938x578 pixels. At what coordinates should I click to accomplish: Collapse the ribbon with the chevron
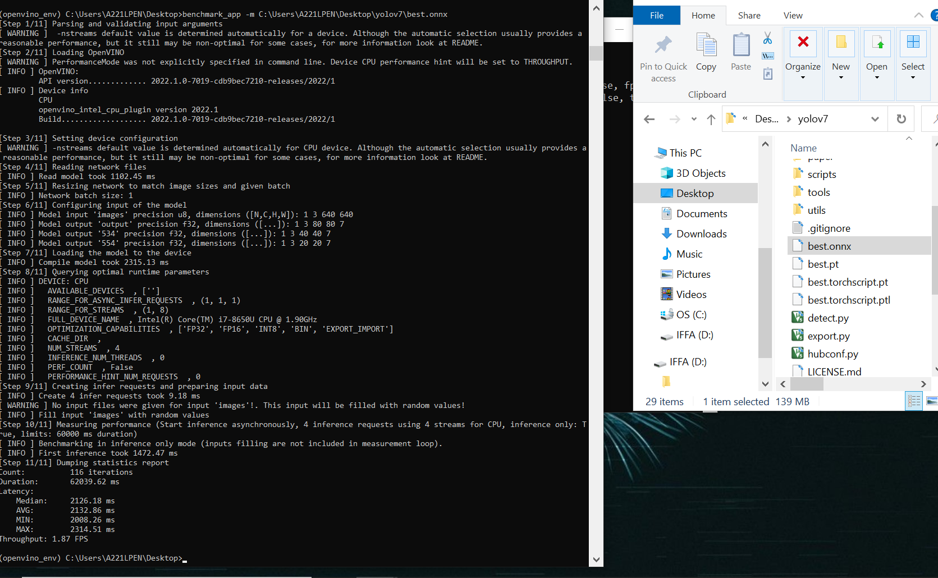(x=918, y=15)
